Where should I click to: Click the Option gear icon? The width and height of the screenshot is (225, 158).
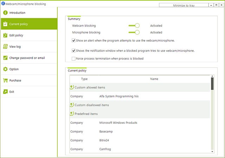click(5, 69)
